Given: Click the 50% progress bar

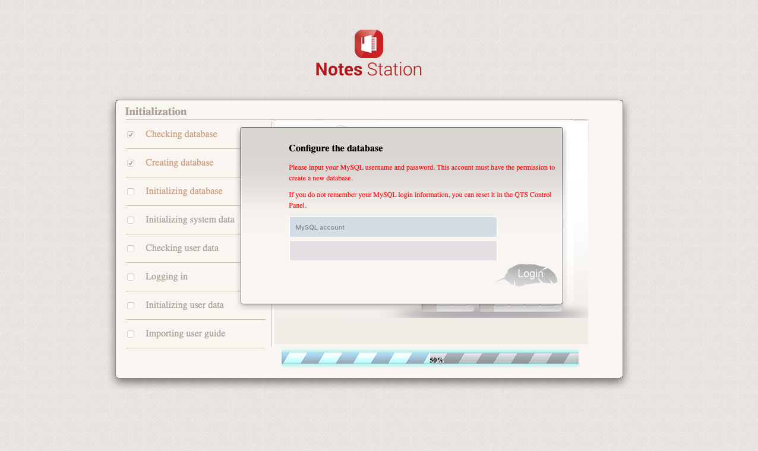Looking at the screenshot, I should (x=430, y=358).
